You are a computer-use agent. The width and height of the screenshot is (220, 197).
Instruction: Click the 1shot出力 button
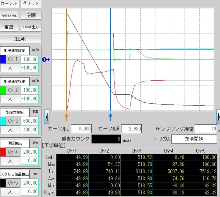[x=31, y=27]
